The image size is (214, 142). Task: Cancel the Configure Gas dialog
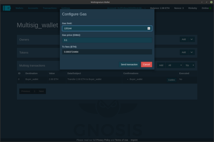click(x=146, y=64)
